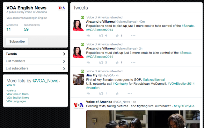Open @alexcvillarreal mention in Jim Fry's tweet

click(154, 80)
